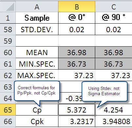Select row 60 header
The height and width of the screenshot is (128, 132).
8,52
